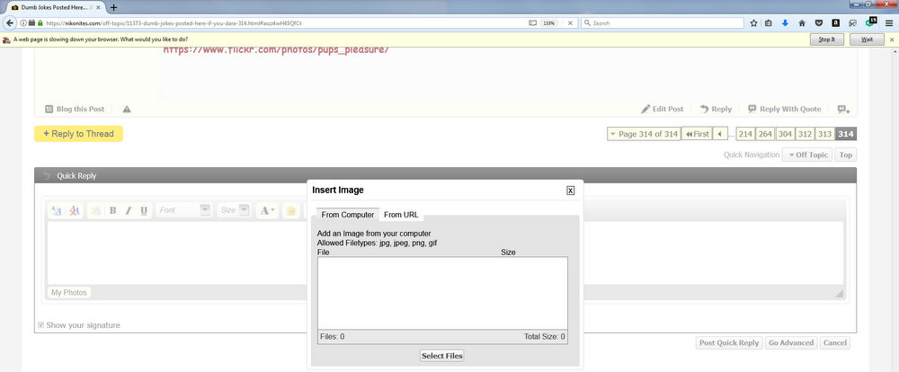Toggle italic formatting

pos(129,210)
